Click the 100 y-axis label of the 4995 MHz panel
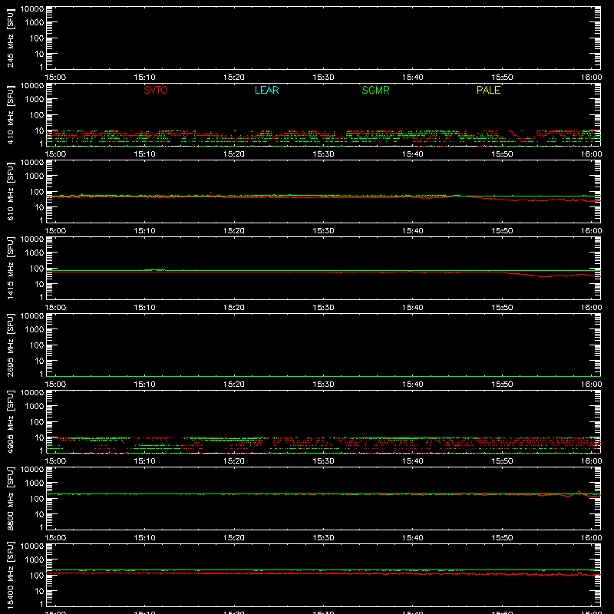The height and width of the screenshot is (614, 614). point(37,421)
